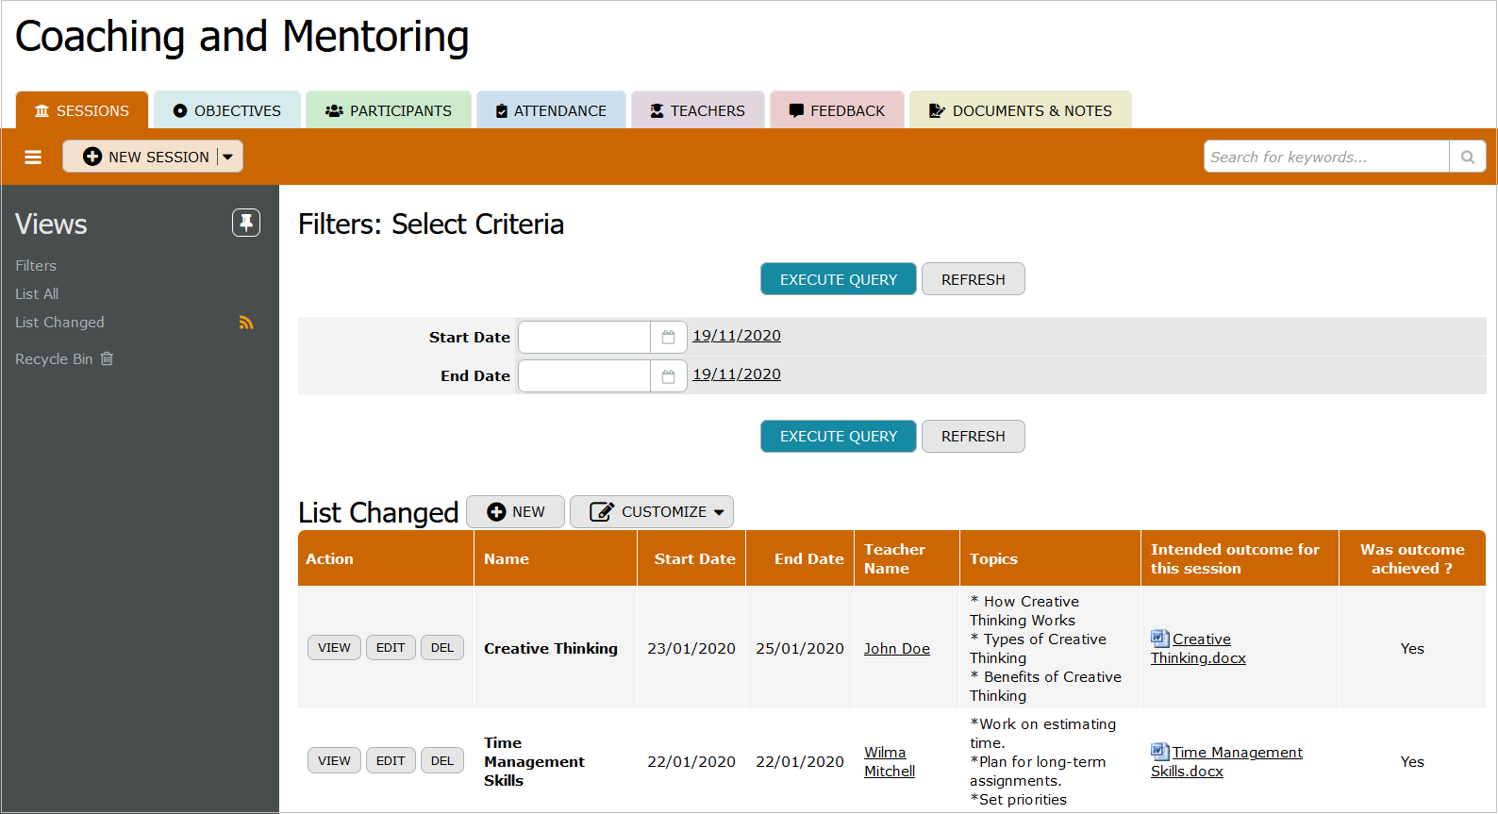The width and height of the screenshot is (1498, 814).
Task: Open the hamburger menu icon
Action: 33,157
